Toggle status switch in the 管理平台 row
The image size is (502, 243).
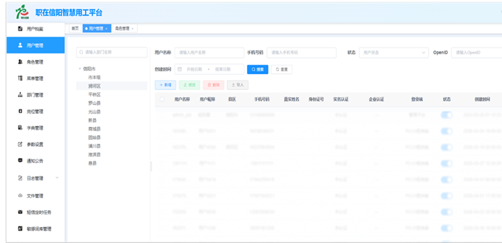[447, 115]
